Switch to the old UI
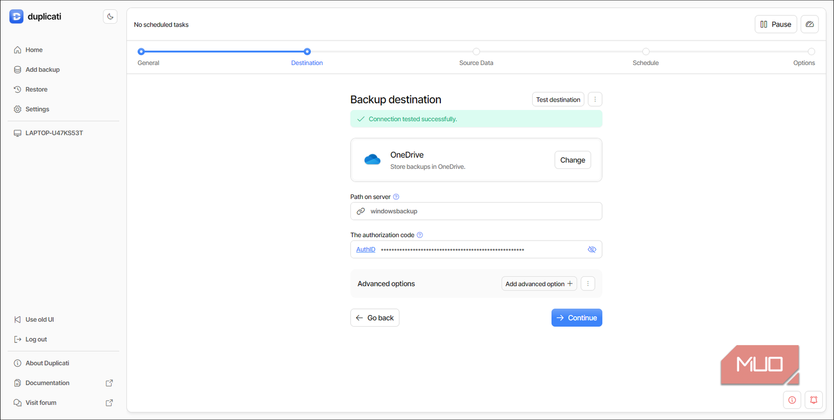 (39, 320)
